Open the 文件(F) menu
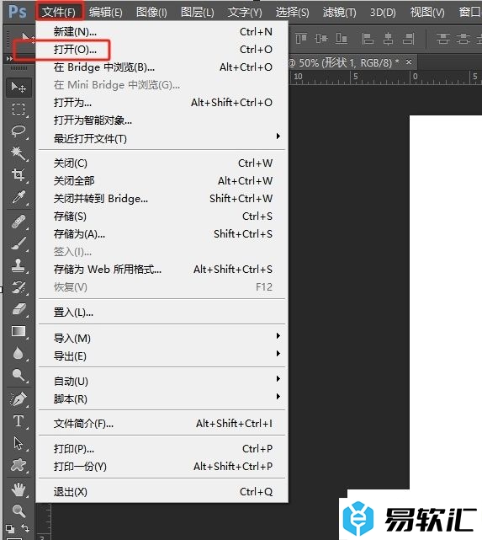The image size is (482, 540). coord(59,12)
